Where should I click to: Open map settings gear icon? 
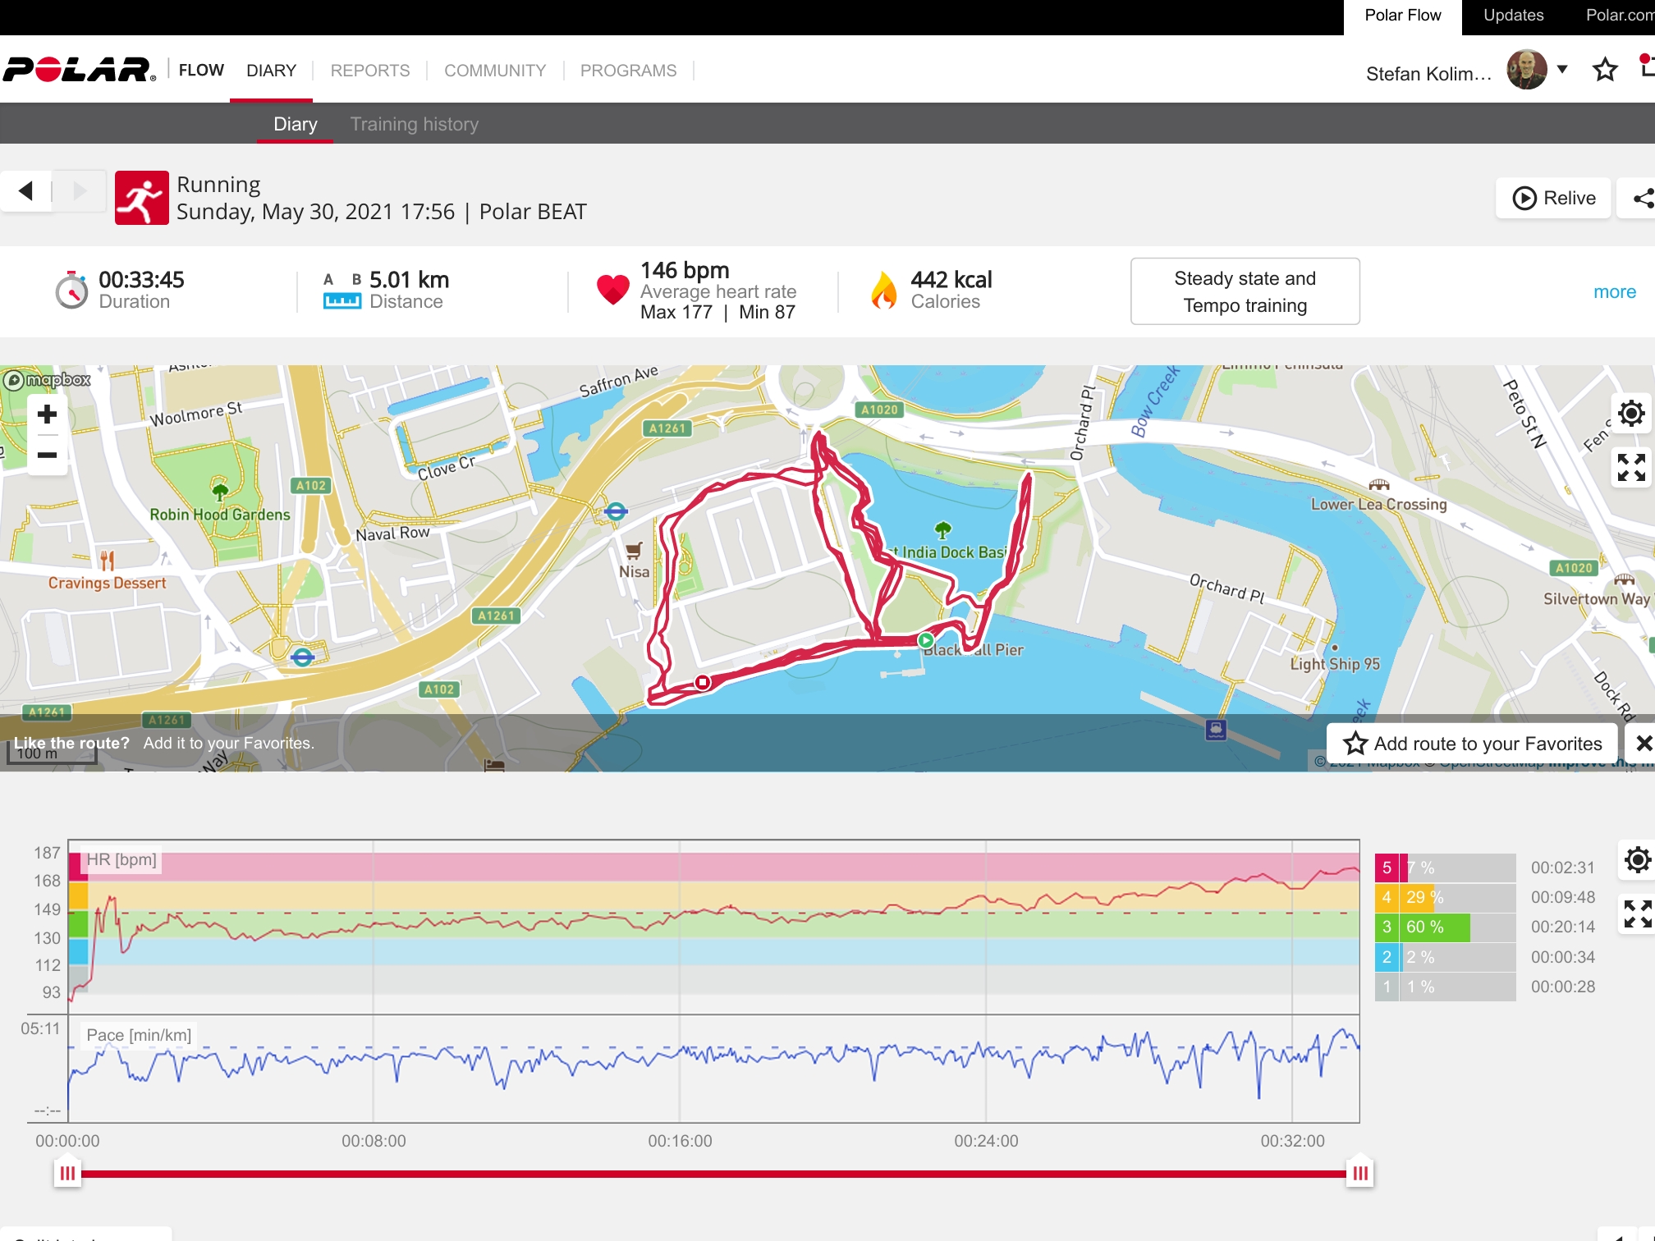[x=1631, y=413]
